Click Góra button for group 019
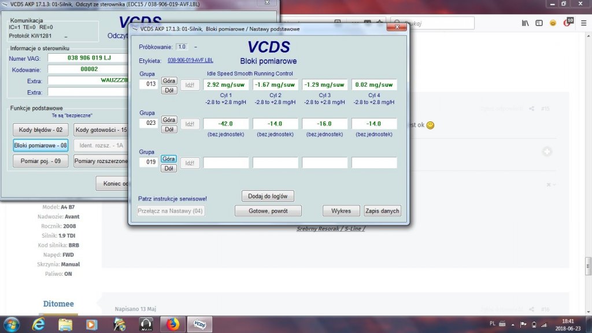Image resolution: width=592 pixels, height=333 pixels. point(169,158)
